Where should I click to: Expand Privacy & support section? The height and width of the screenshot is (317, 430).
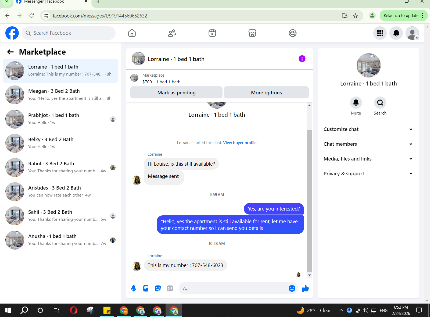368,174
